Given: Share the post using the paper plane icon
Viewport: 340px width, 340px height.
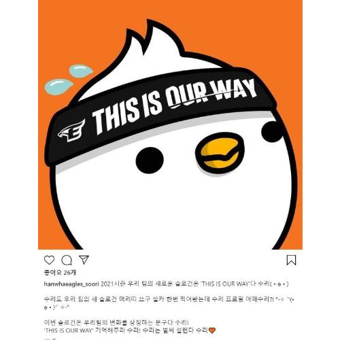Looking at the screenshot, I should click(84, 260).
